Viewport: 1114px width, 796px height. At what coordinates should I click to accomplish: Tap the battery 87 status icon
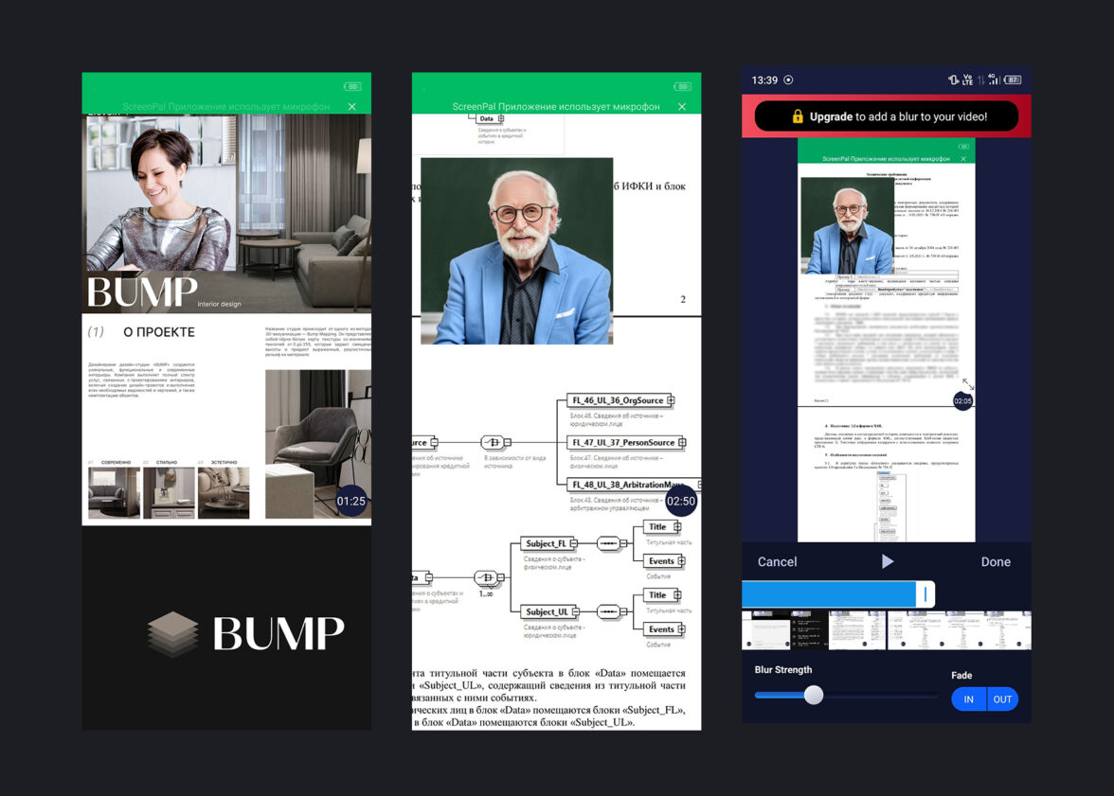[1014, 80]
